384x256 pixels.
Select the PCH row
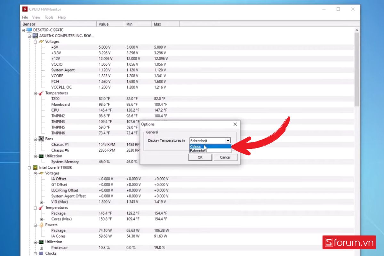pyautogui.click(x=188, y=82)
